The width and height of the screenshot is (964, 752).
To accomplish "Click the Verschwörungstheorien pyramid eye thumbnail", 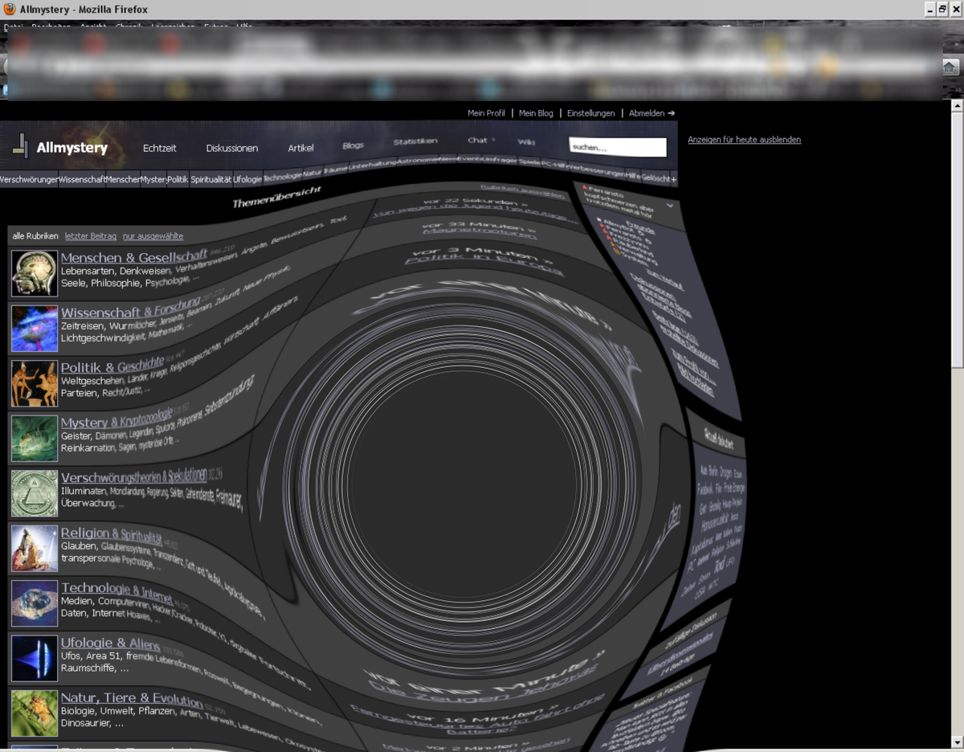I will click(x=35, y=493).
